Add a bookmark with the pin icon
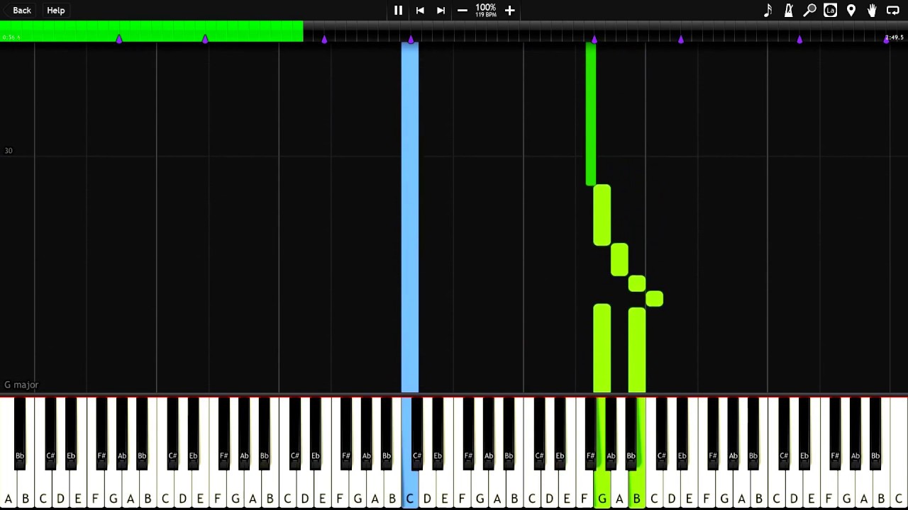This screenshot has width=908, height=510. coord(851,11)
